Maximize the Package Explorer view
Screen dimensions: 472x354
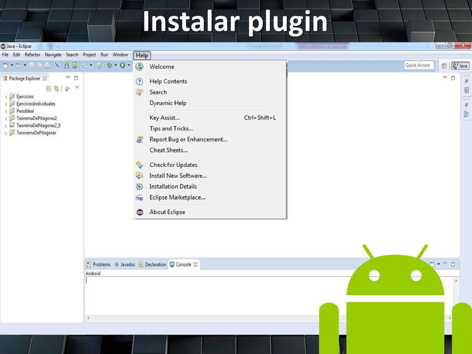point(76,78)
